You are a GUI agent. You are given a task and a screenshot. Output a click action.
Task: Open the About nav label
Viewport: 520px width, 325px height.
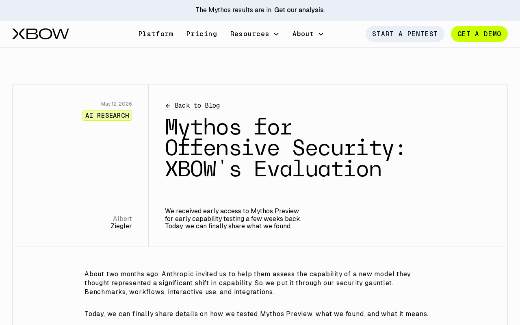(x=303, y=34)
